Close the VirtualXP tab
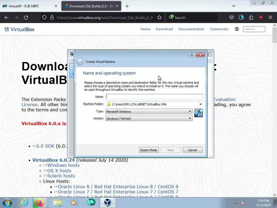Image resolution: width=277 pixels, height=208 pixels. coord(56,6)
